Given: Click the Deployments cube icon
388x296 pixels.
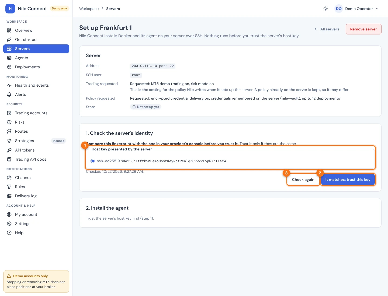Looking at the screenshot, I should tap(9, 67).
